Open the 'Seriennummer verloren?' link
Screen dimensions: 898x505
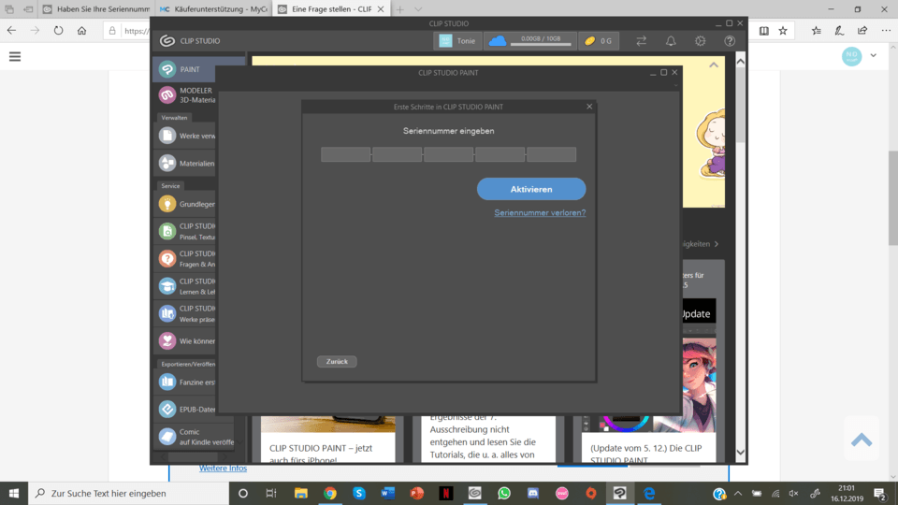pos(540,213)
